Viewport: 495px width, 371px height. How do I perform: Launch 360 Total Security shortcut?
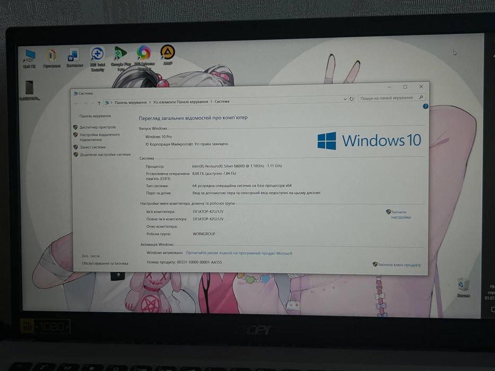coord(98,59)
